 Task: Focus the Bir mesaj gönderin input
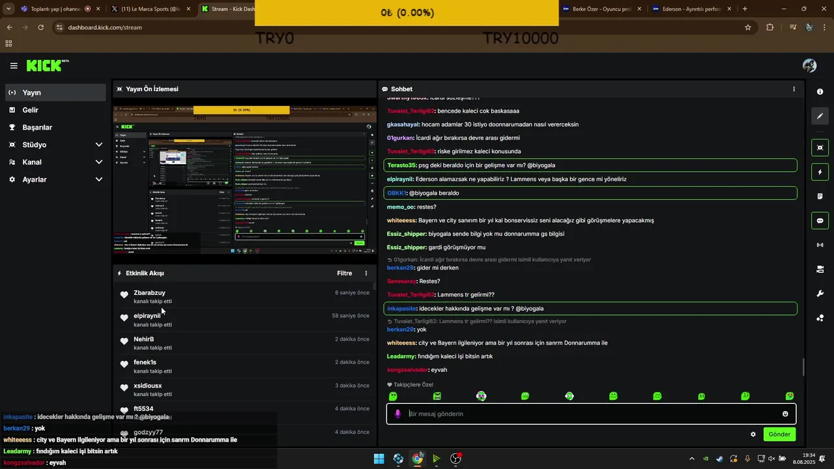(590, 414)
